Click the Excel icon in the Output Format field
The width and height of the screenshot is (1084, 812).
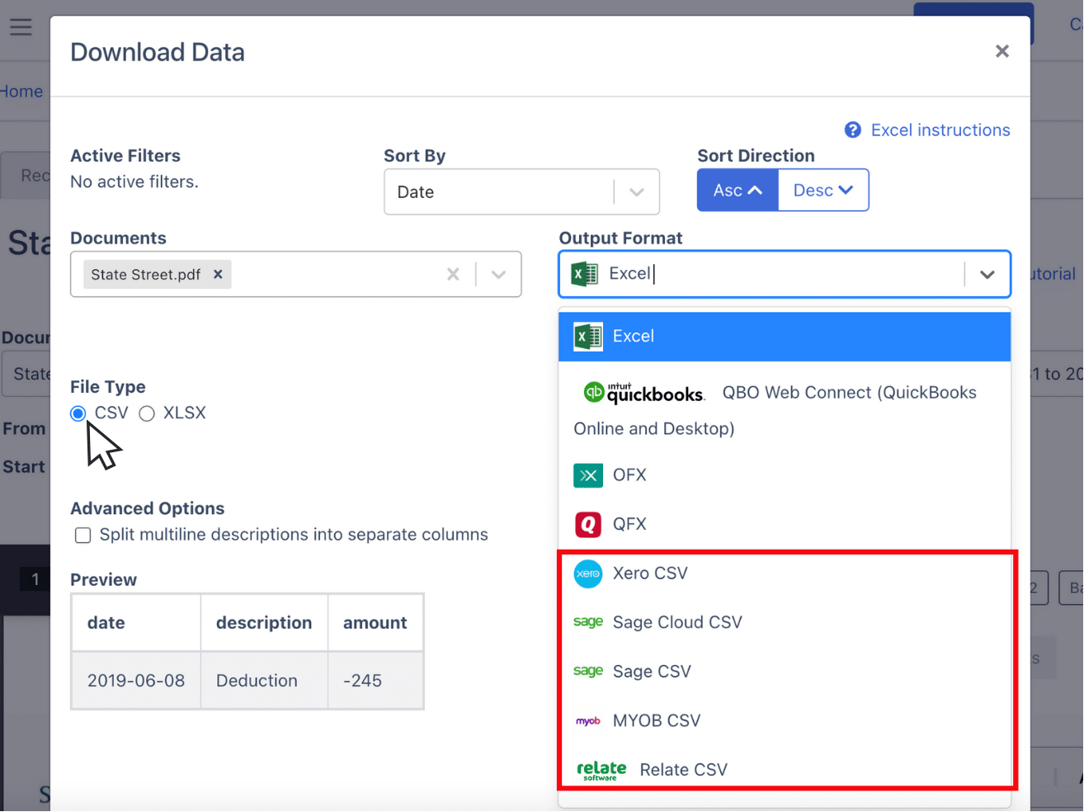[x=585, y=274]
